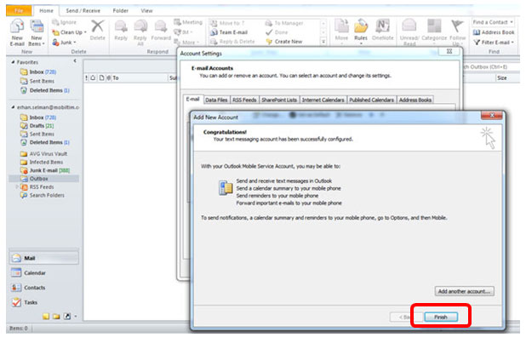This screenshot has height=349, width=526.
Task: Switch to the Send / Receive ribbon tab
Action: coord(83,11)
